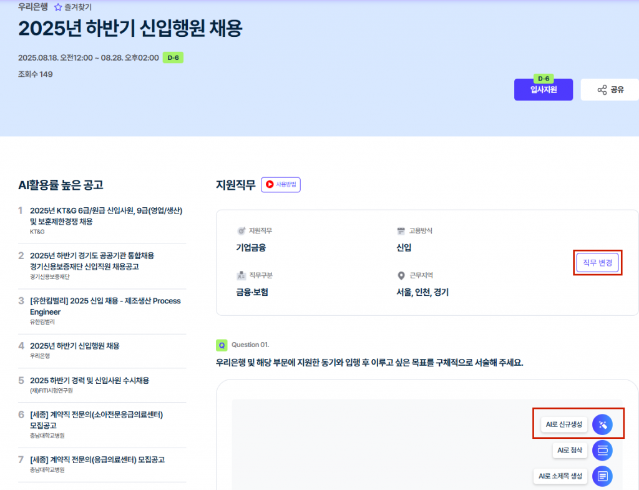The width and height of the screenshot is (639, 490).
Task: Click the 서울, 인천, 경기 location value
Action: [x=422, y=292]
